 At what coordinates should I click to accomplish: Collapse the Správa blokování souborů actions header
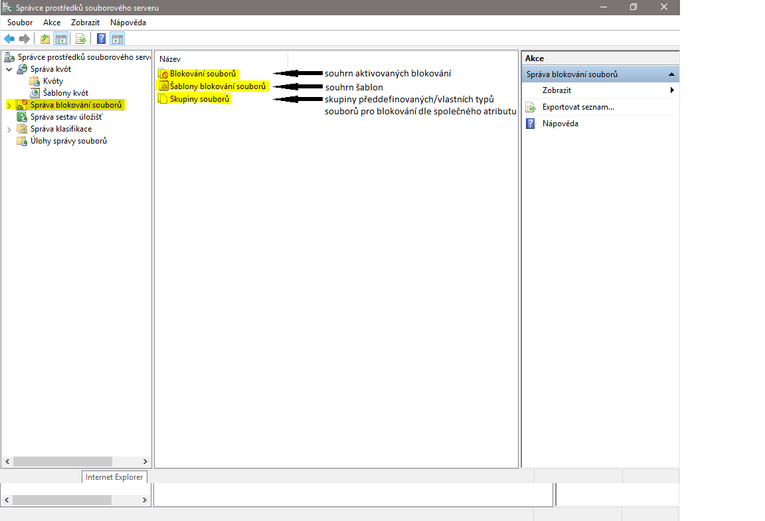pyautogui.click(x=671, y=74)
